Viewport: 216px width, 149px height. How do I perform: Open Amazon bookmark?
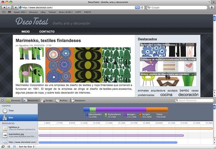tap(33, 12)
